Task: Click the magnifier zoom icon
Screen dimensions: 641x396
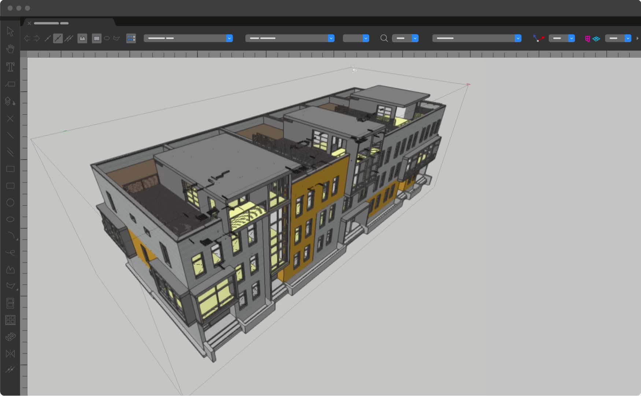Action: [384, 38]
